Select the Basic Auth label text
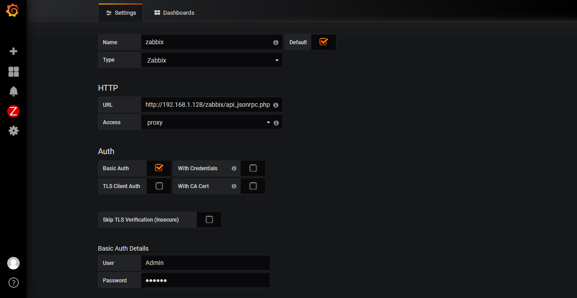Viewport: 577px width, 298px height. click(x=116, y=168)
